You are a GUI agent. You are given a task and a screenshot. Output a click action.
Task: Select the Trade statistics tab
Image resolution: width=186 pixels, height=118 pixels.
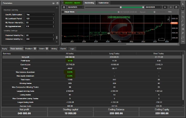16,49
